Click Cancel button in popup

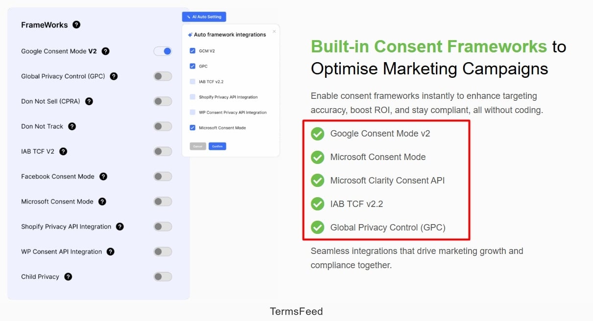click(198, 146)
